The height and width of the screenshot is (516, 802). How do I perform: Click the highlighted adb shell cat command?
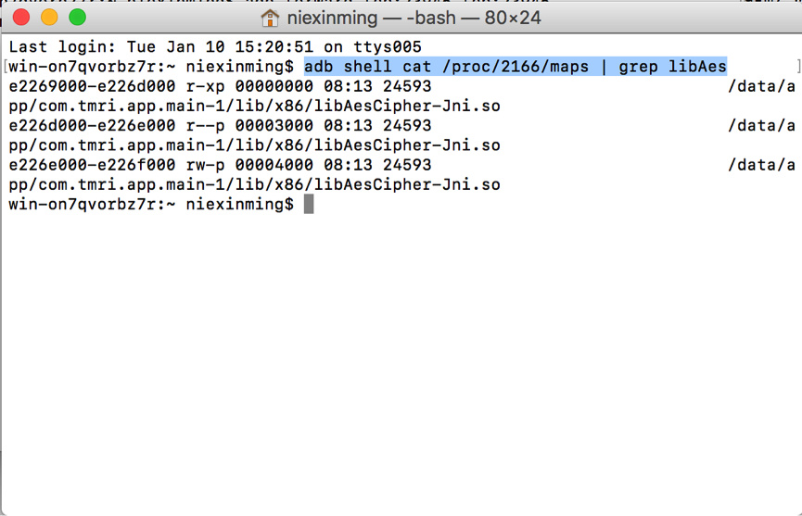click(516, 67)
